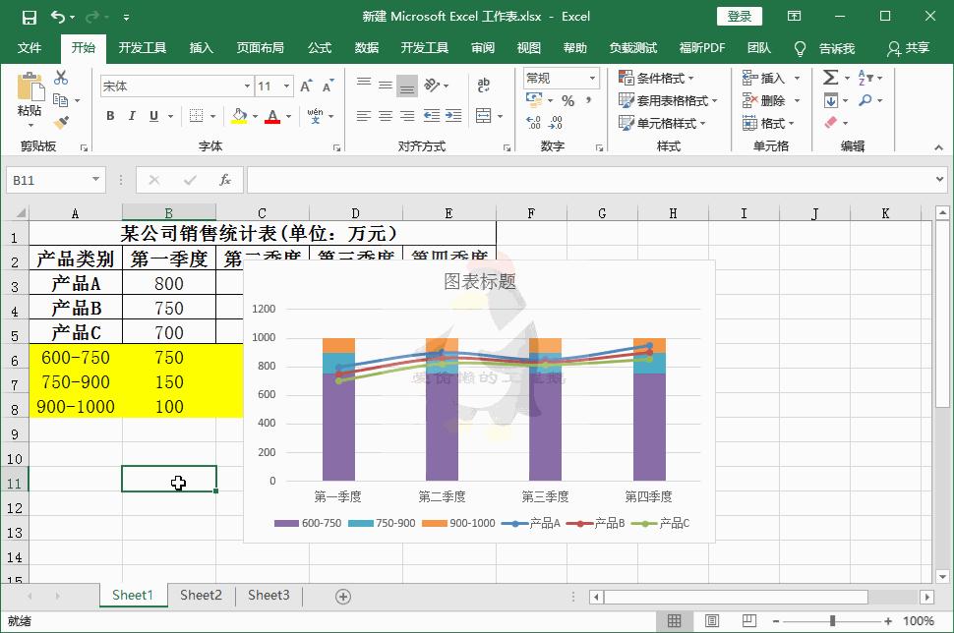The width and height of the screenshot is (954, 633).
Task: Open the Number Format dropdown showing 常规
Action: [x=559, y=78]
